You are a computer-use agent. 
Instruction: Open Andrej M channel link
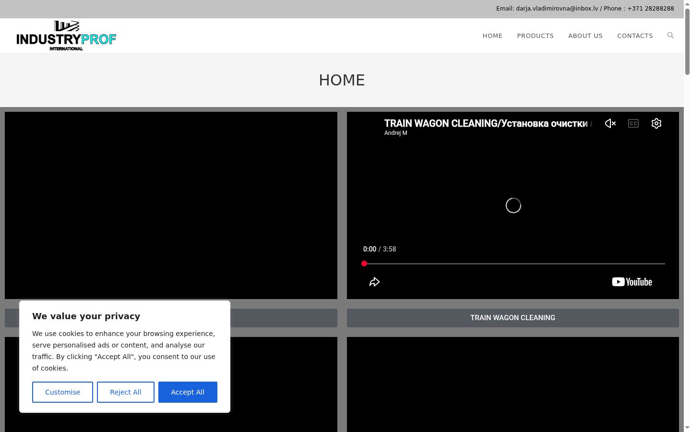click(x=396, y=133)
